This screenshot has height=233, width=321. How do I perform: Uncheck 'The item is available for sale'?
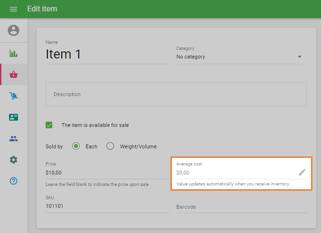pos(49,125)
